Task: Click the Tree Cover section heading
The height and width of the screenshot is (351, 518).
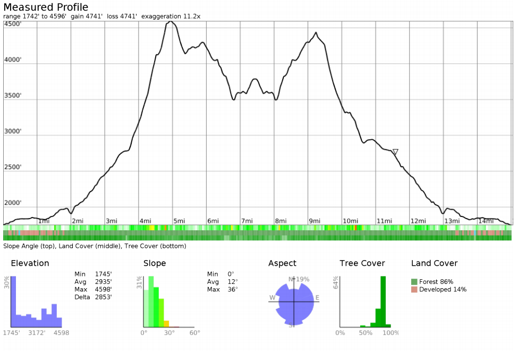Action: point(362,263)
